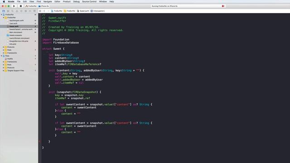
Task: Expand Targets Support Files folder
Action: (4, 71)
